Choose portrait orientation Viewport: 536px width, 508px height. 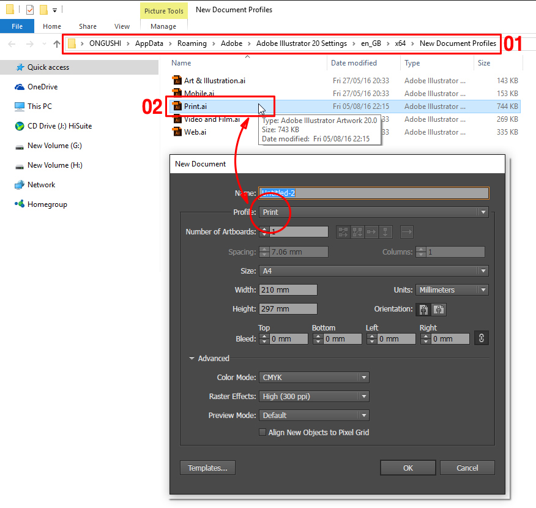pyautogui.click(x=423, y=309)
